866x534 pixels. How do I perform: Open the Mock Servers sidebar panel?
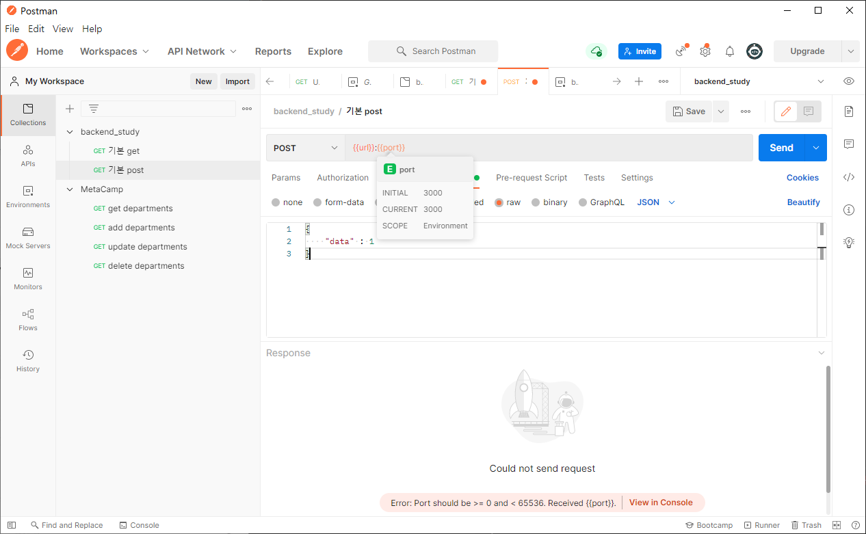click(x=28, y=238)
